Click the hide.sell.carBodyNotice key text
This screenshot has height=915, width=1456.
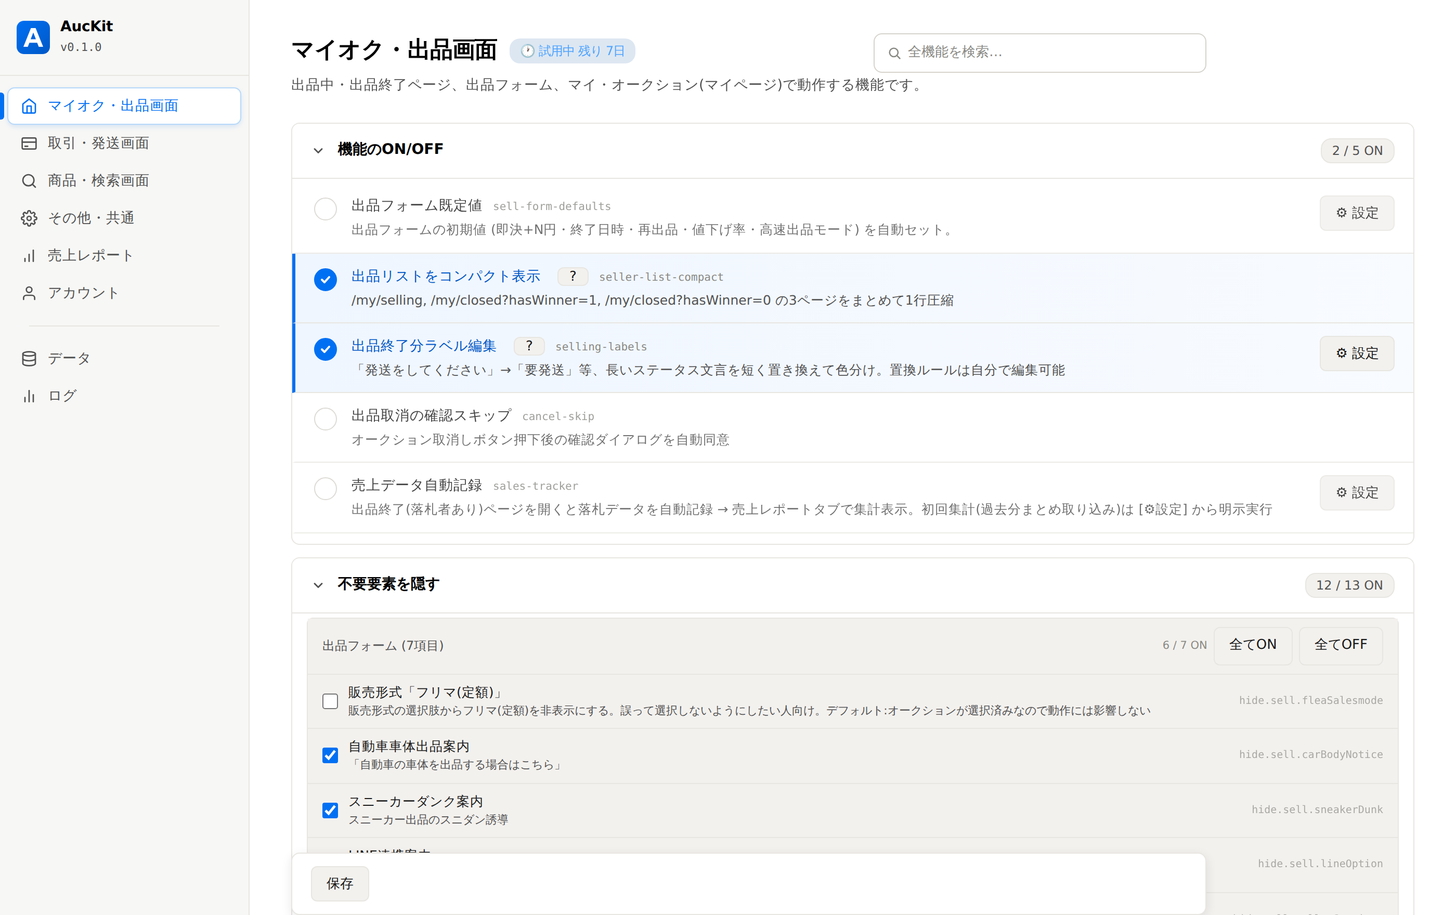1311,754
